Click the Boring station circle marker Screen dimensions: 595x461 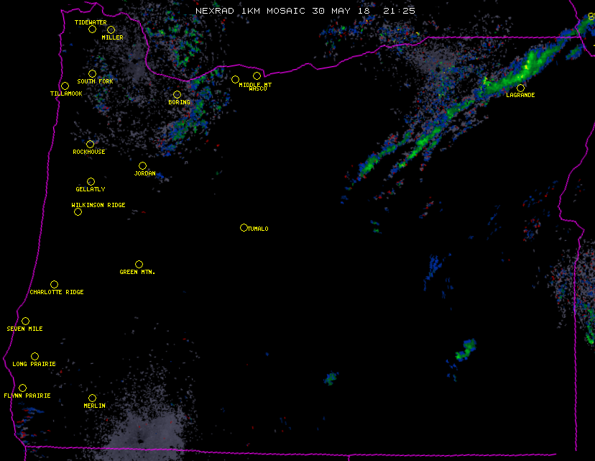(x=177, y=94)
